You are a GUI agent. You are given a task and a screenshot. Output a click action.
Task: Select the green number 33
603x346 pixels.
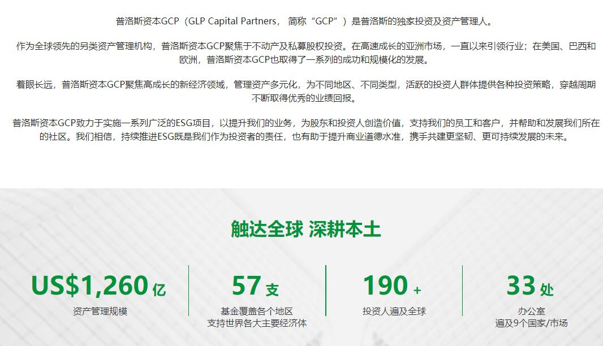[x=520, y=286]
